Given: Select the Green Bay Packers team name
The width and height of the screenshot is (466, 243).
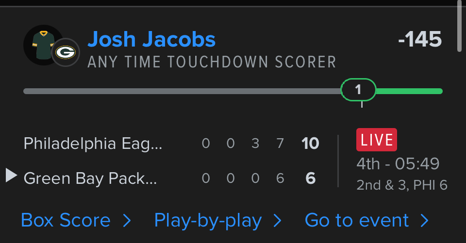Looking at the screenshot, I should pyautogui.click(x=90, y=178).
